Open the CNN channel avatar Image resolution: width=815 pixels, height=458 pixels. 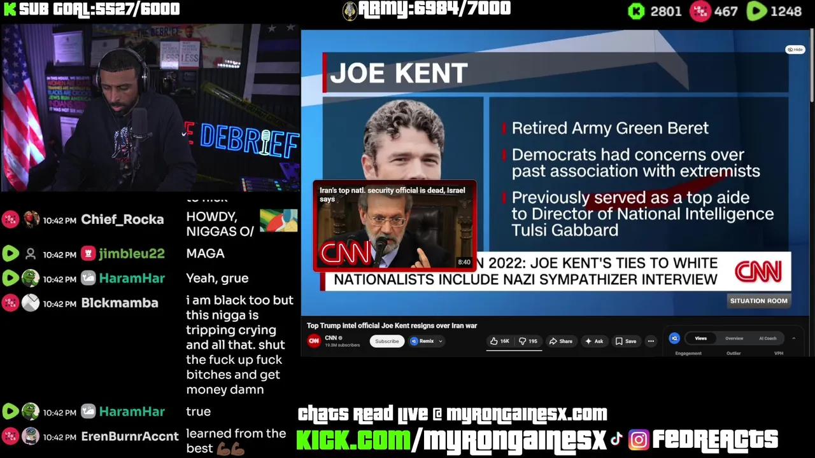click(x=314, y=341)
